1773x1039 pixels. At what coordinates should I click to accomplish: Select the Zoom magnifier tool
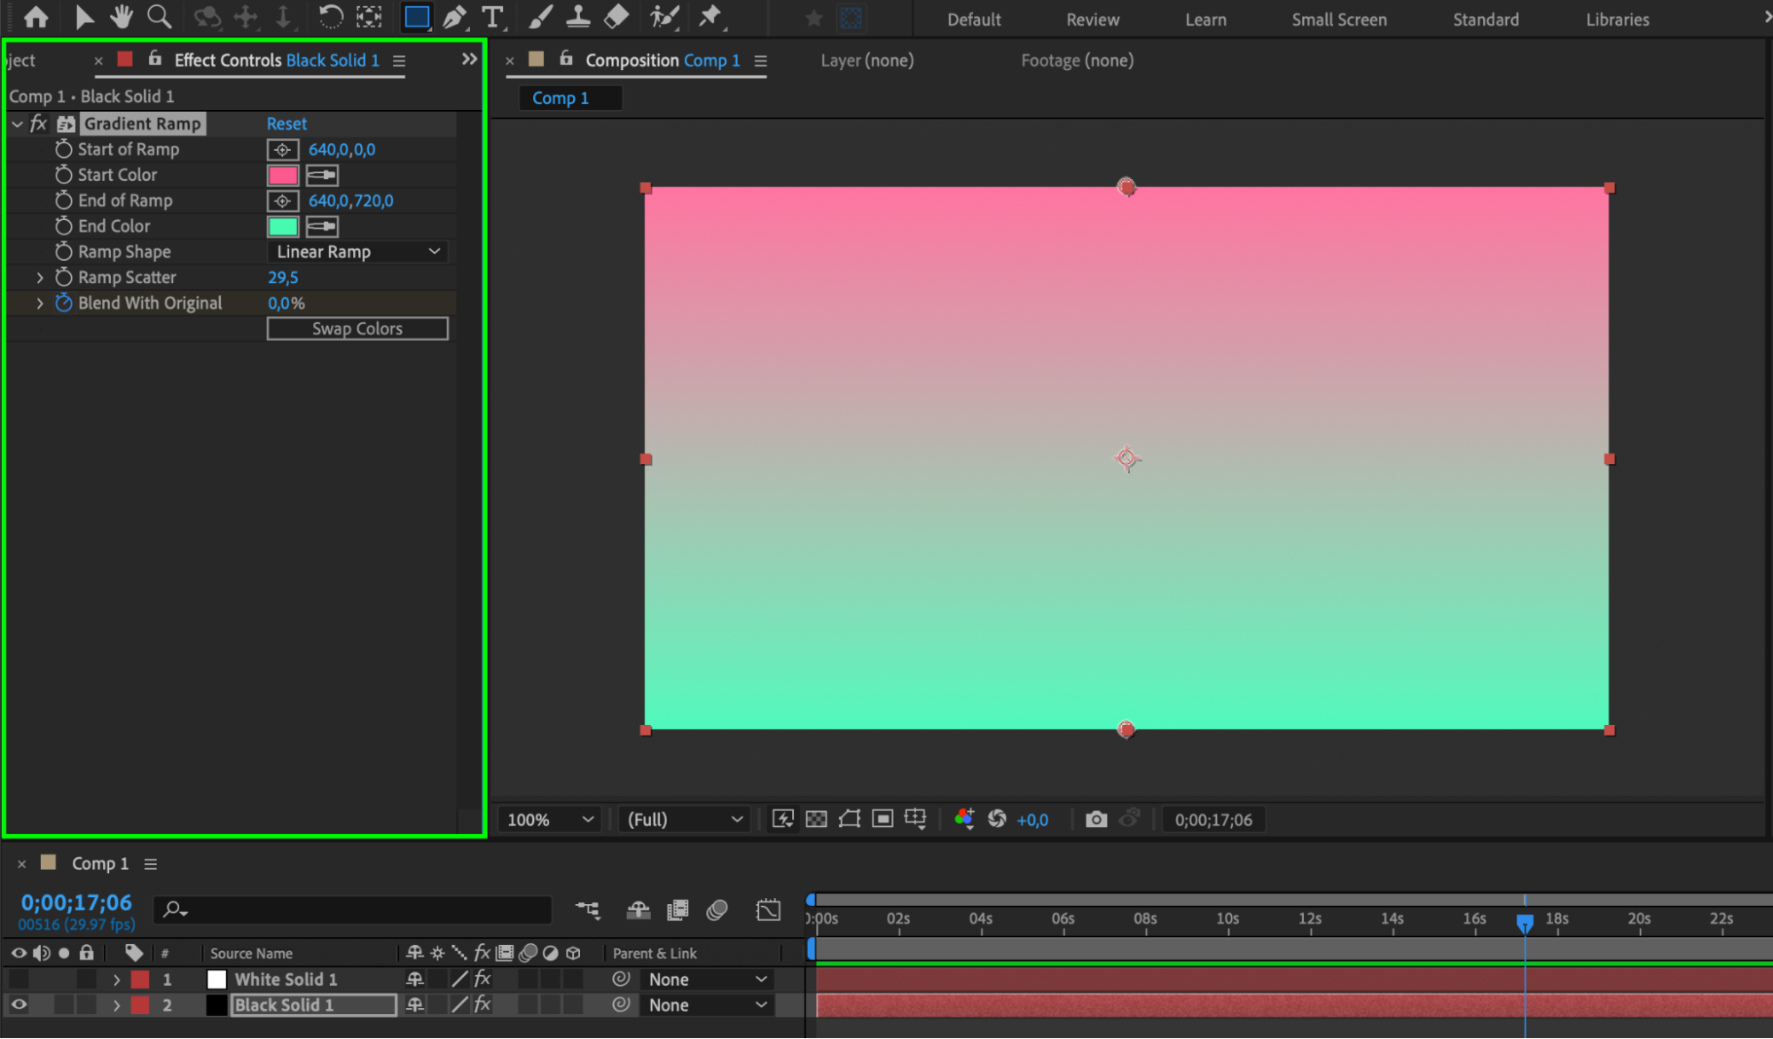[160, 17]
